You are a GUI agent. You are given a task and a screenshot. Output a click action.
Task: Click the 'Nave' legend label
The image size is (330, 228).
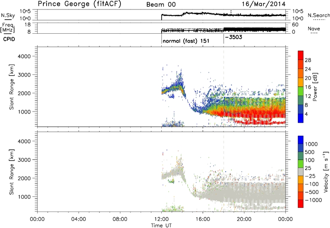[313, 28]
